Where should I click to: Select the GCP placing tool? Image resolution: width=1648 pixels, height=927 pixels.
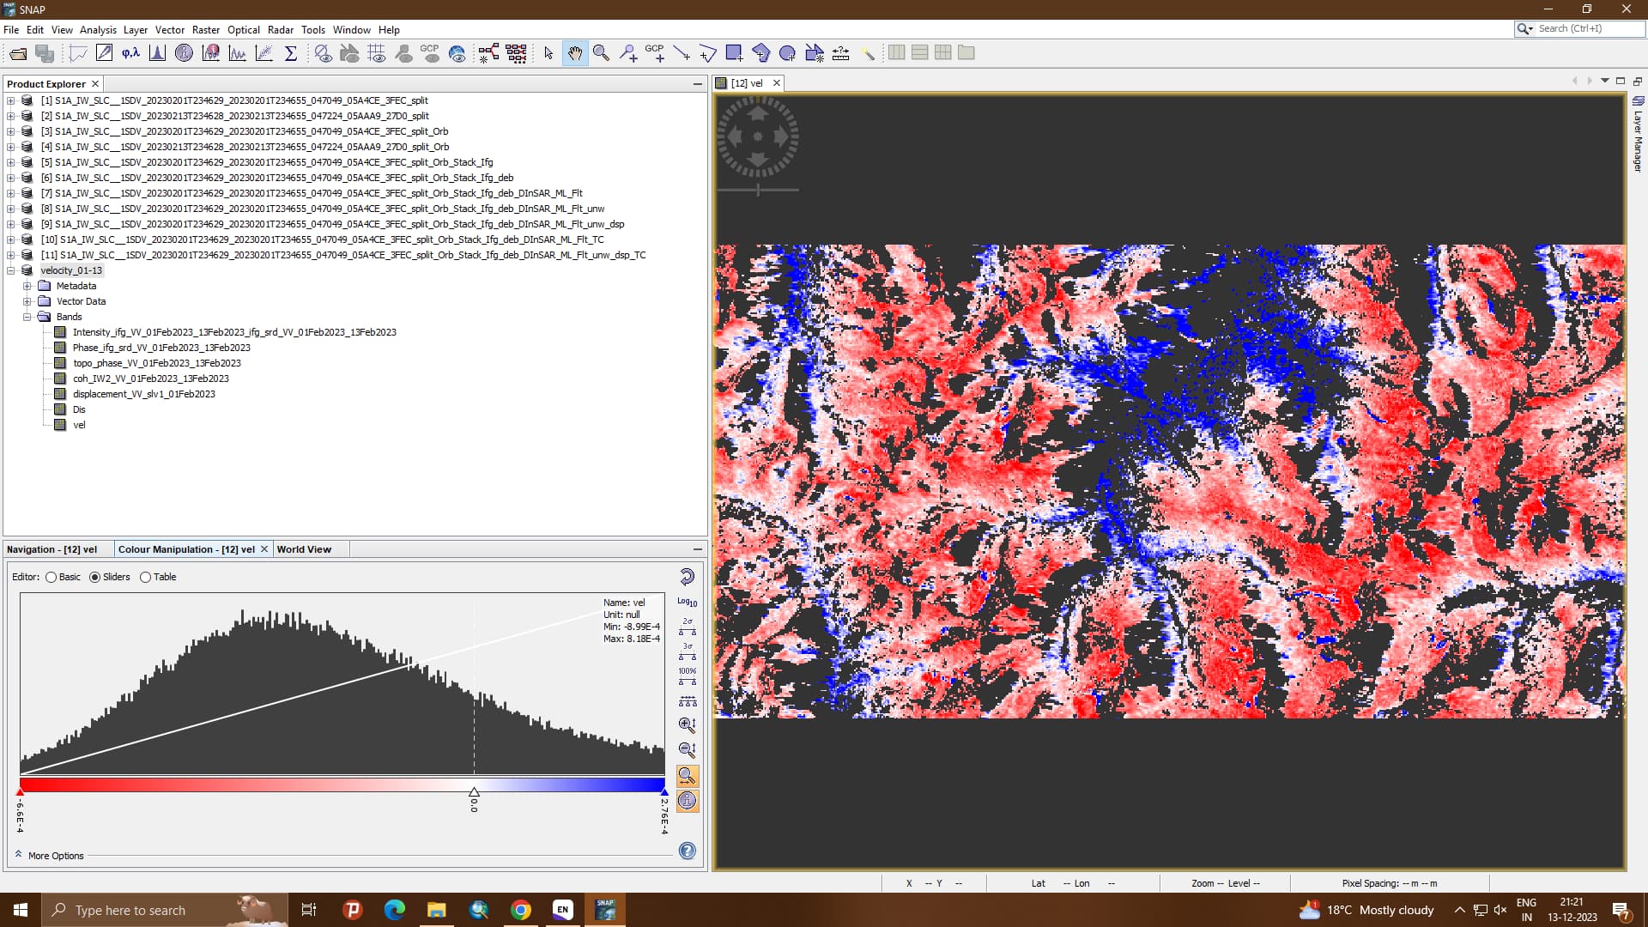pyautogui.click(x=657, y=52)
